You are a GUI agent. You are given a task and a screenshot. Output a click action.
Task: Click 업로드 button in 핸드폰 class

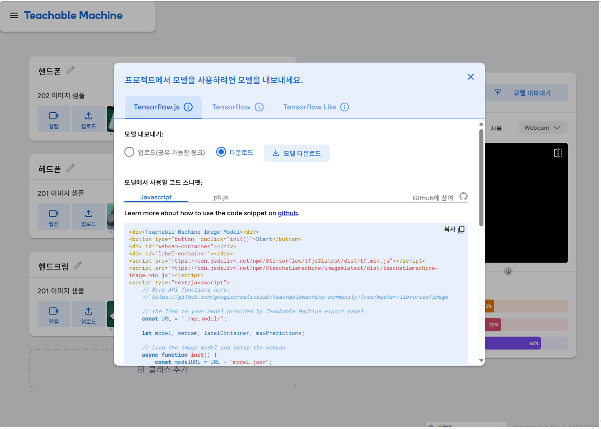pos(89,119)
